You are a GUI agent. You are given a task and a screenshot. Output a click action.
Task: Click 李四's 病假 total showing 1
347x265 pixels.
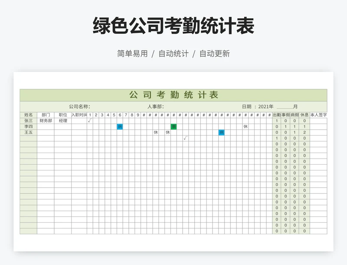[x=295, y=127]
